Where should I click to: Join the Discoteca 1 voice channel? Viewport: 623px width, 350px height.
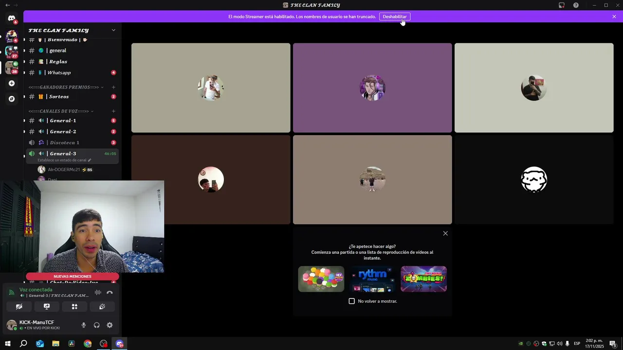click(72, 143)
